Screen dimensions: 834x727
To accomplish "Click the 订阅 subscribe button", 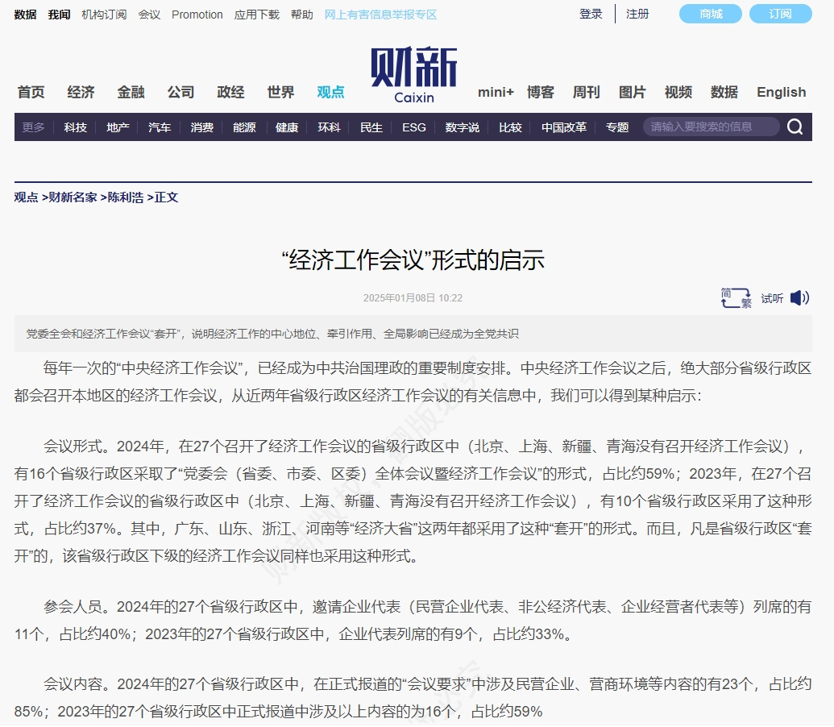I will pyautogui.click(x=780, y=14).
